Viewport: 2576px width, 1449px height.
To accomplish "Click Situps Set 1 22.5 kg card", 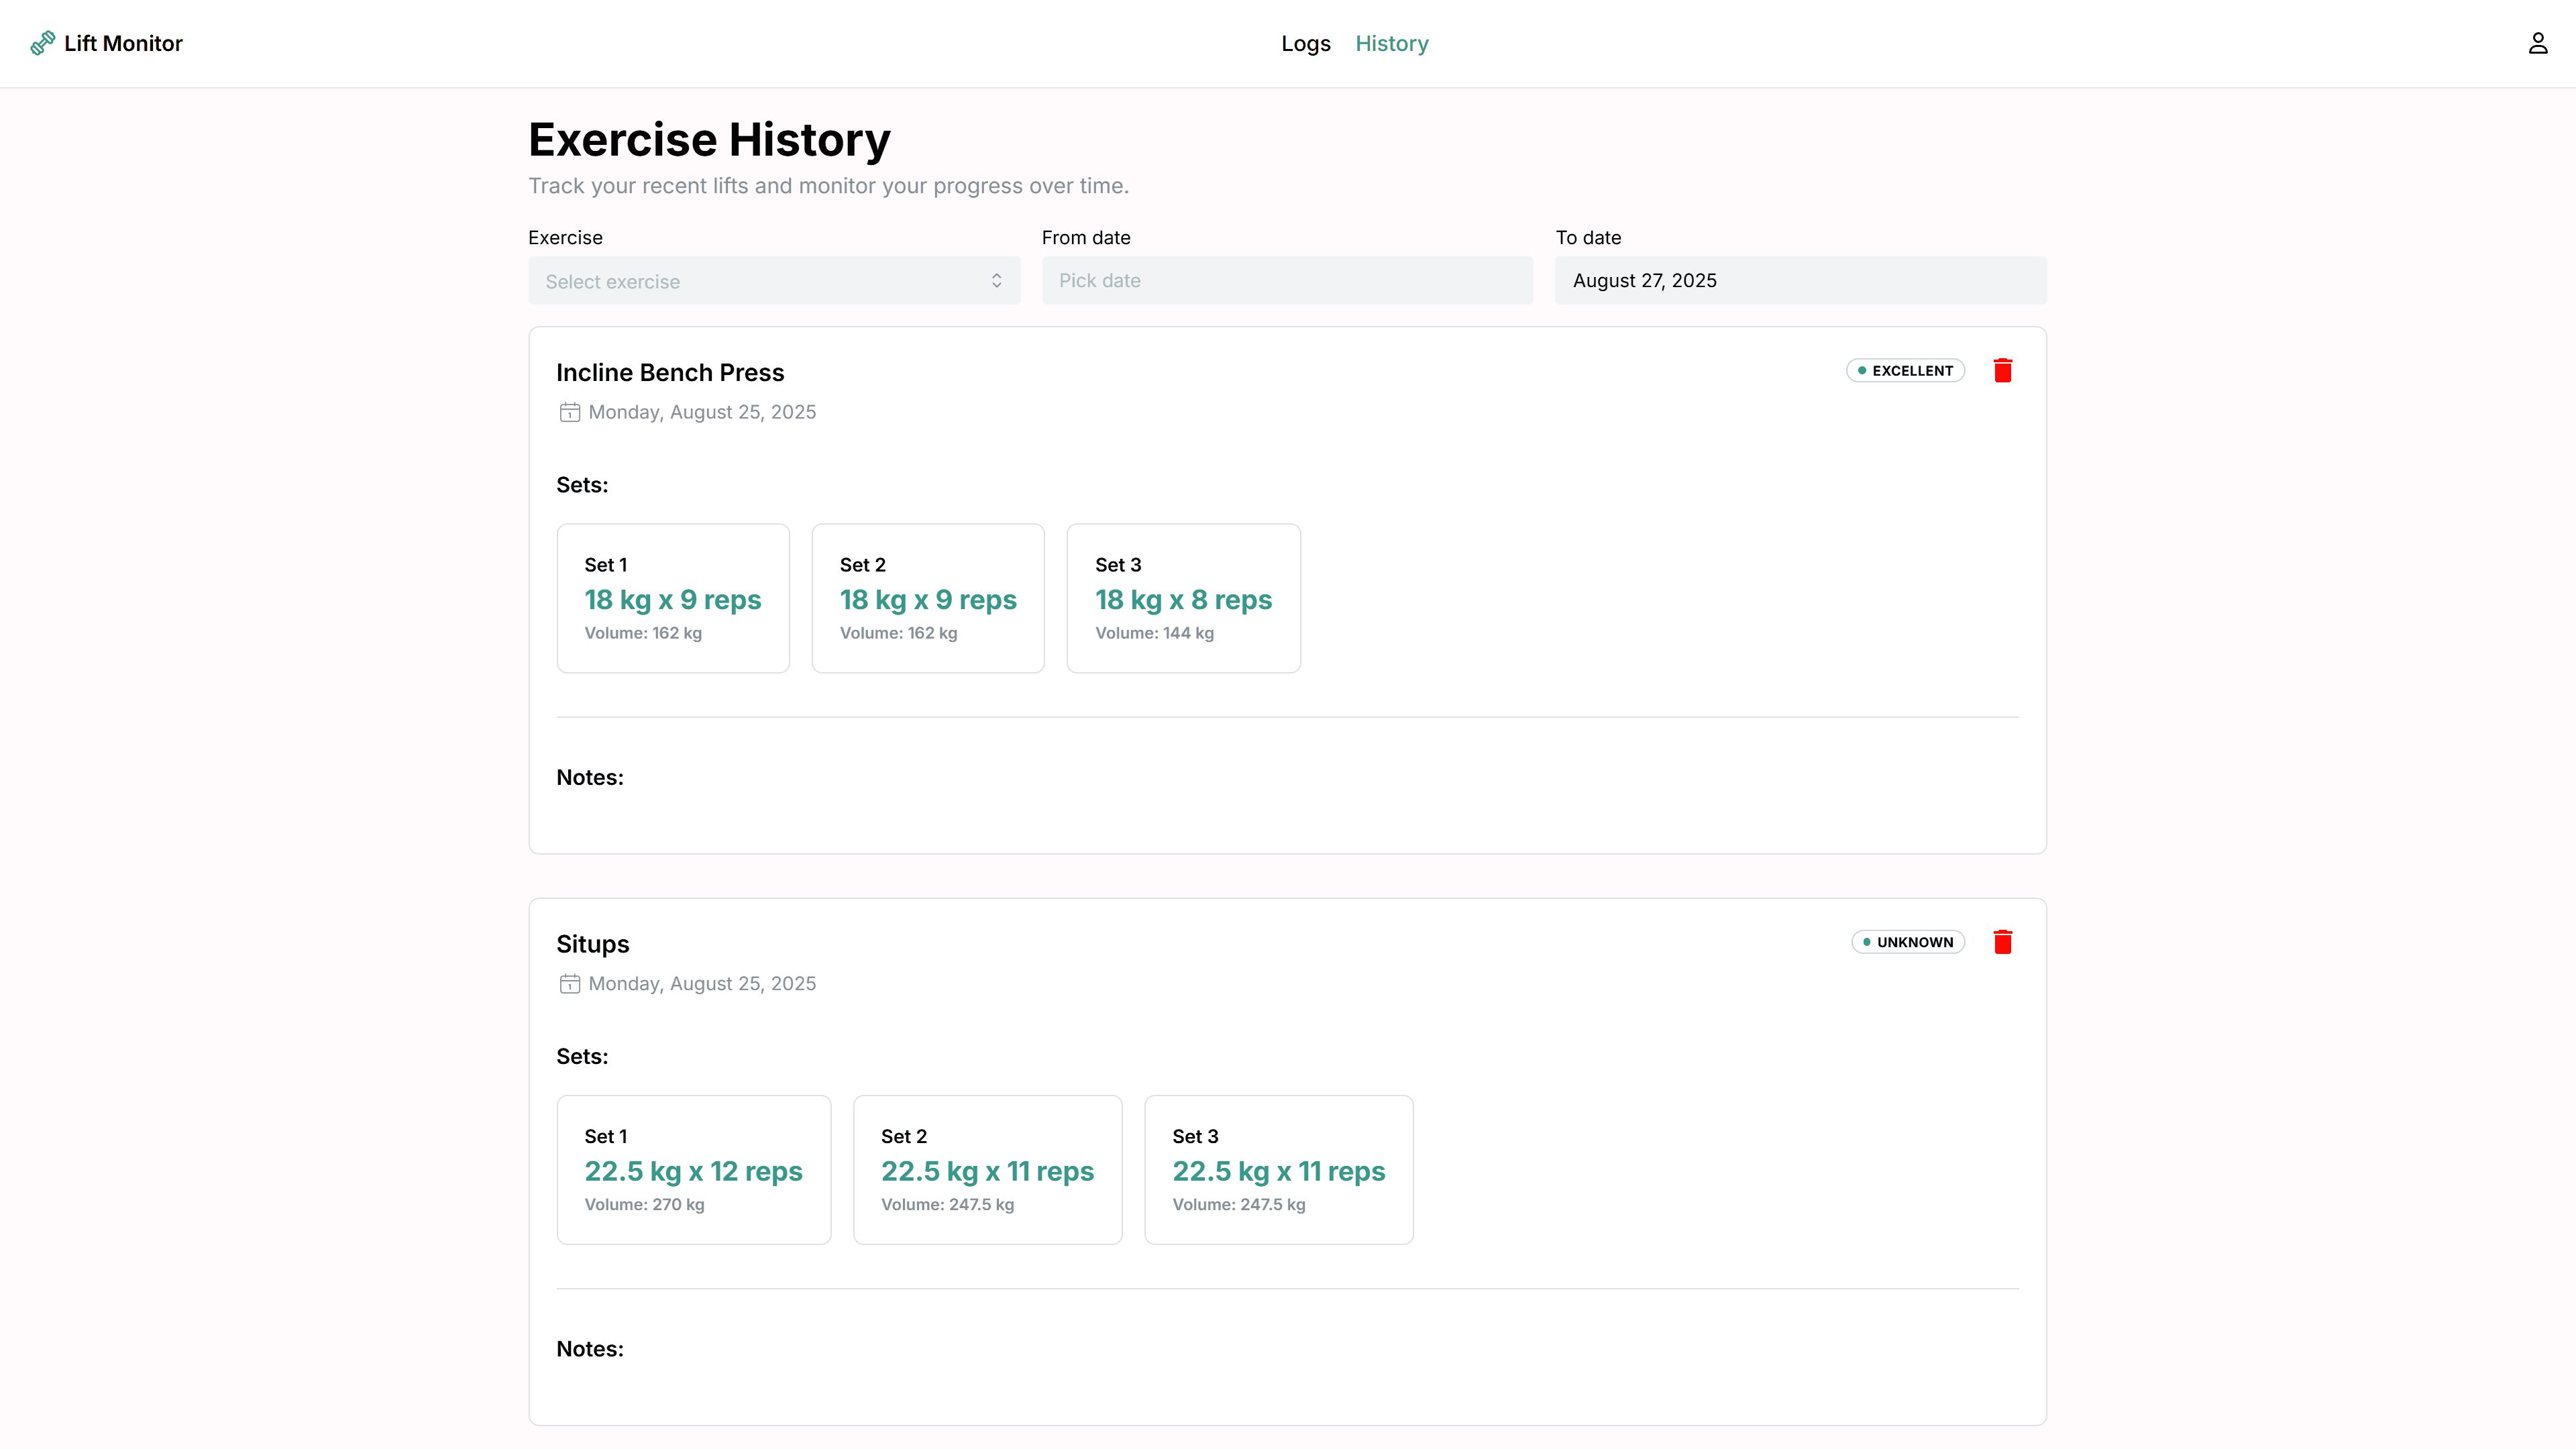I will 693,1169.
